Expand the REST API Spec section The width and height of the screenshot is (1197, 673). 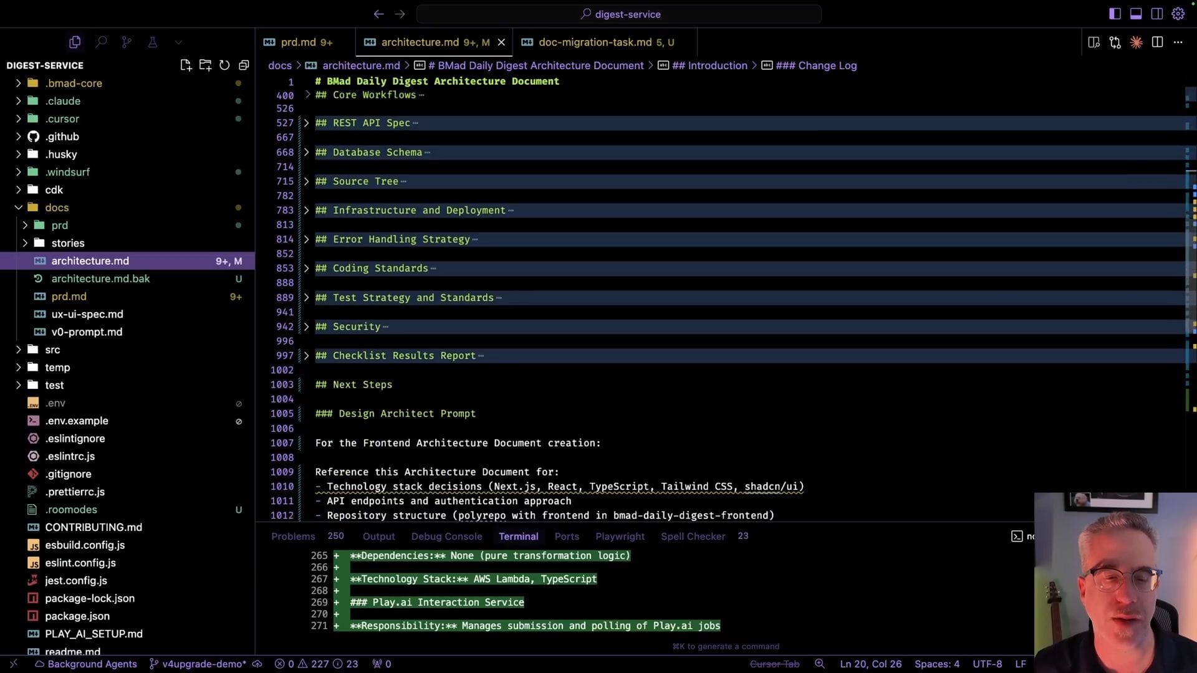pyautogui.click(x=306, y=123)
